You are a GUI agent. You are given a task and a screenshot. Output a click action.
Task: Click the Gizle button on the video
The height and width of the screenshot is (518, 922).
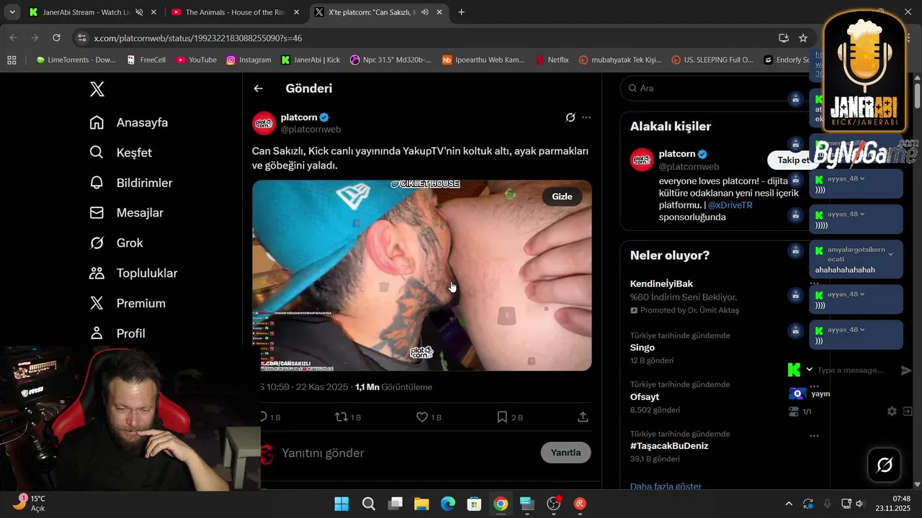coord(562,196)
